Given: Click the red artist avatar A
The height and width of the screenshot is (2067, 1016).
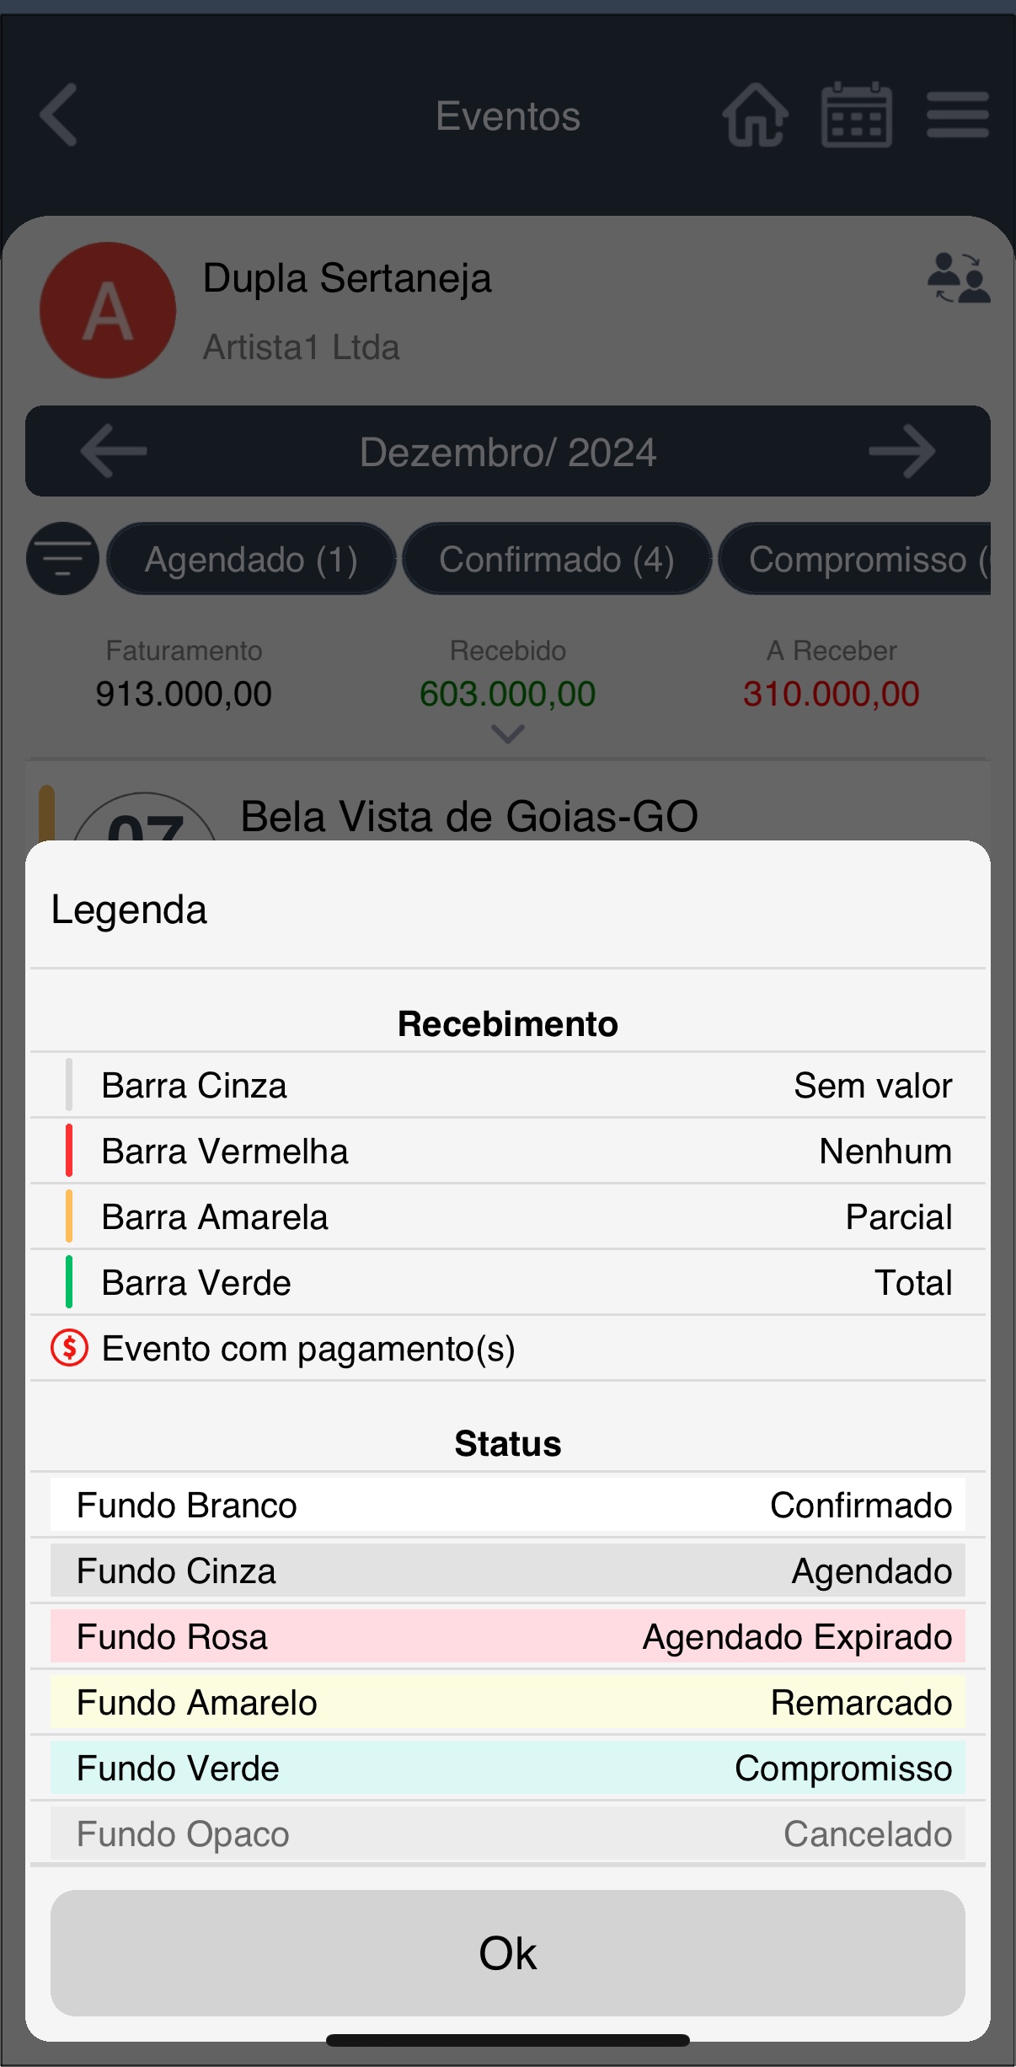Looking at the screenshot, I should point(108,310).
